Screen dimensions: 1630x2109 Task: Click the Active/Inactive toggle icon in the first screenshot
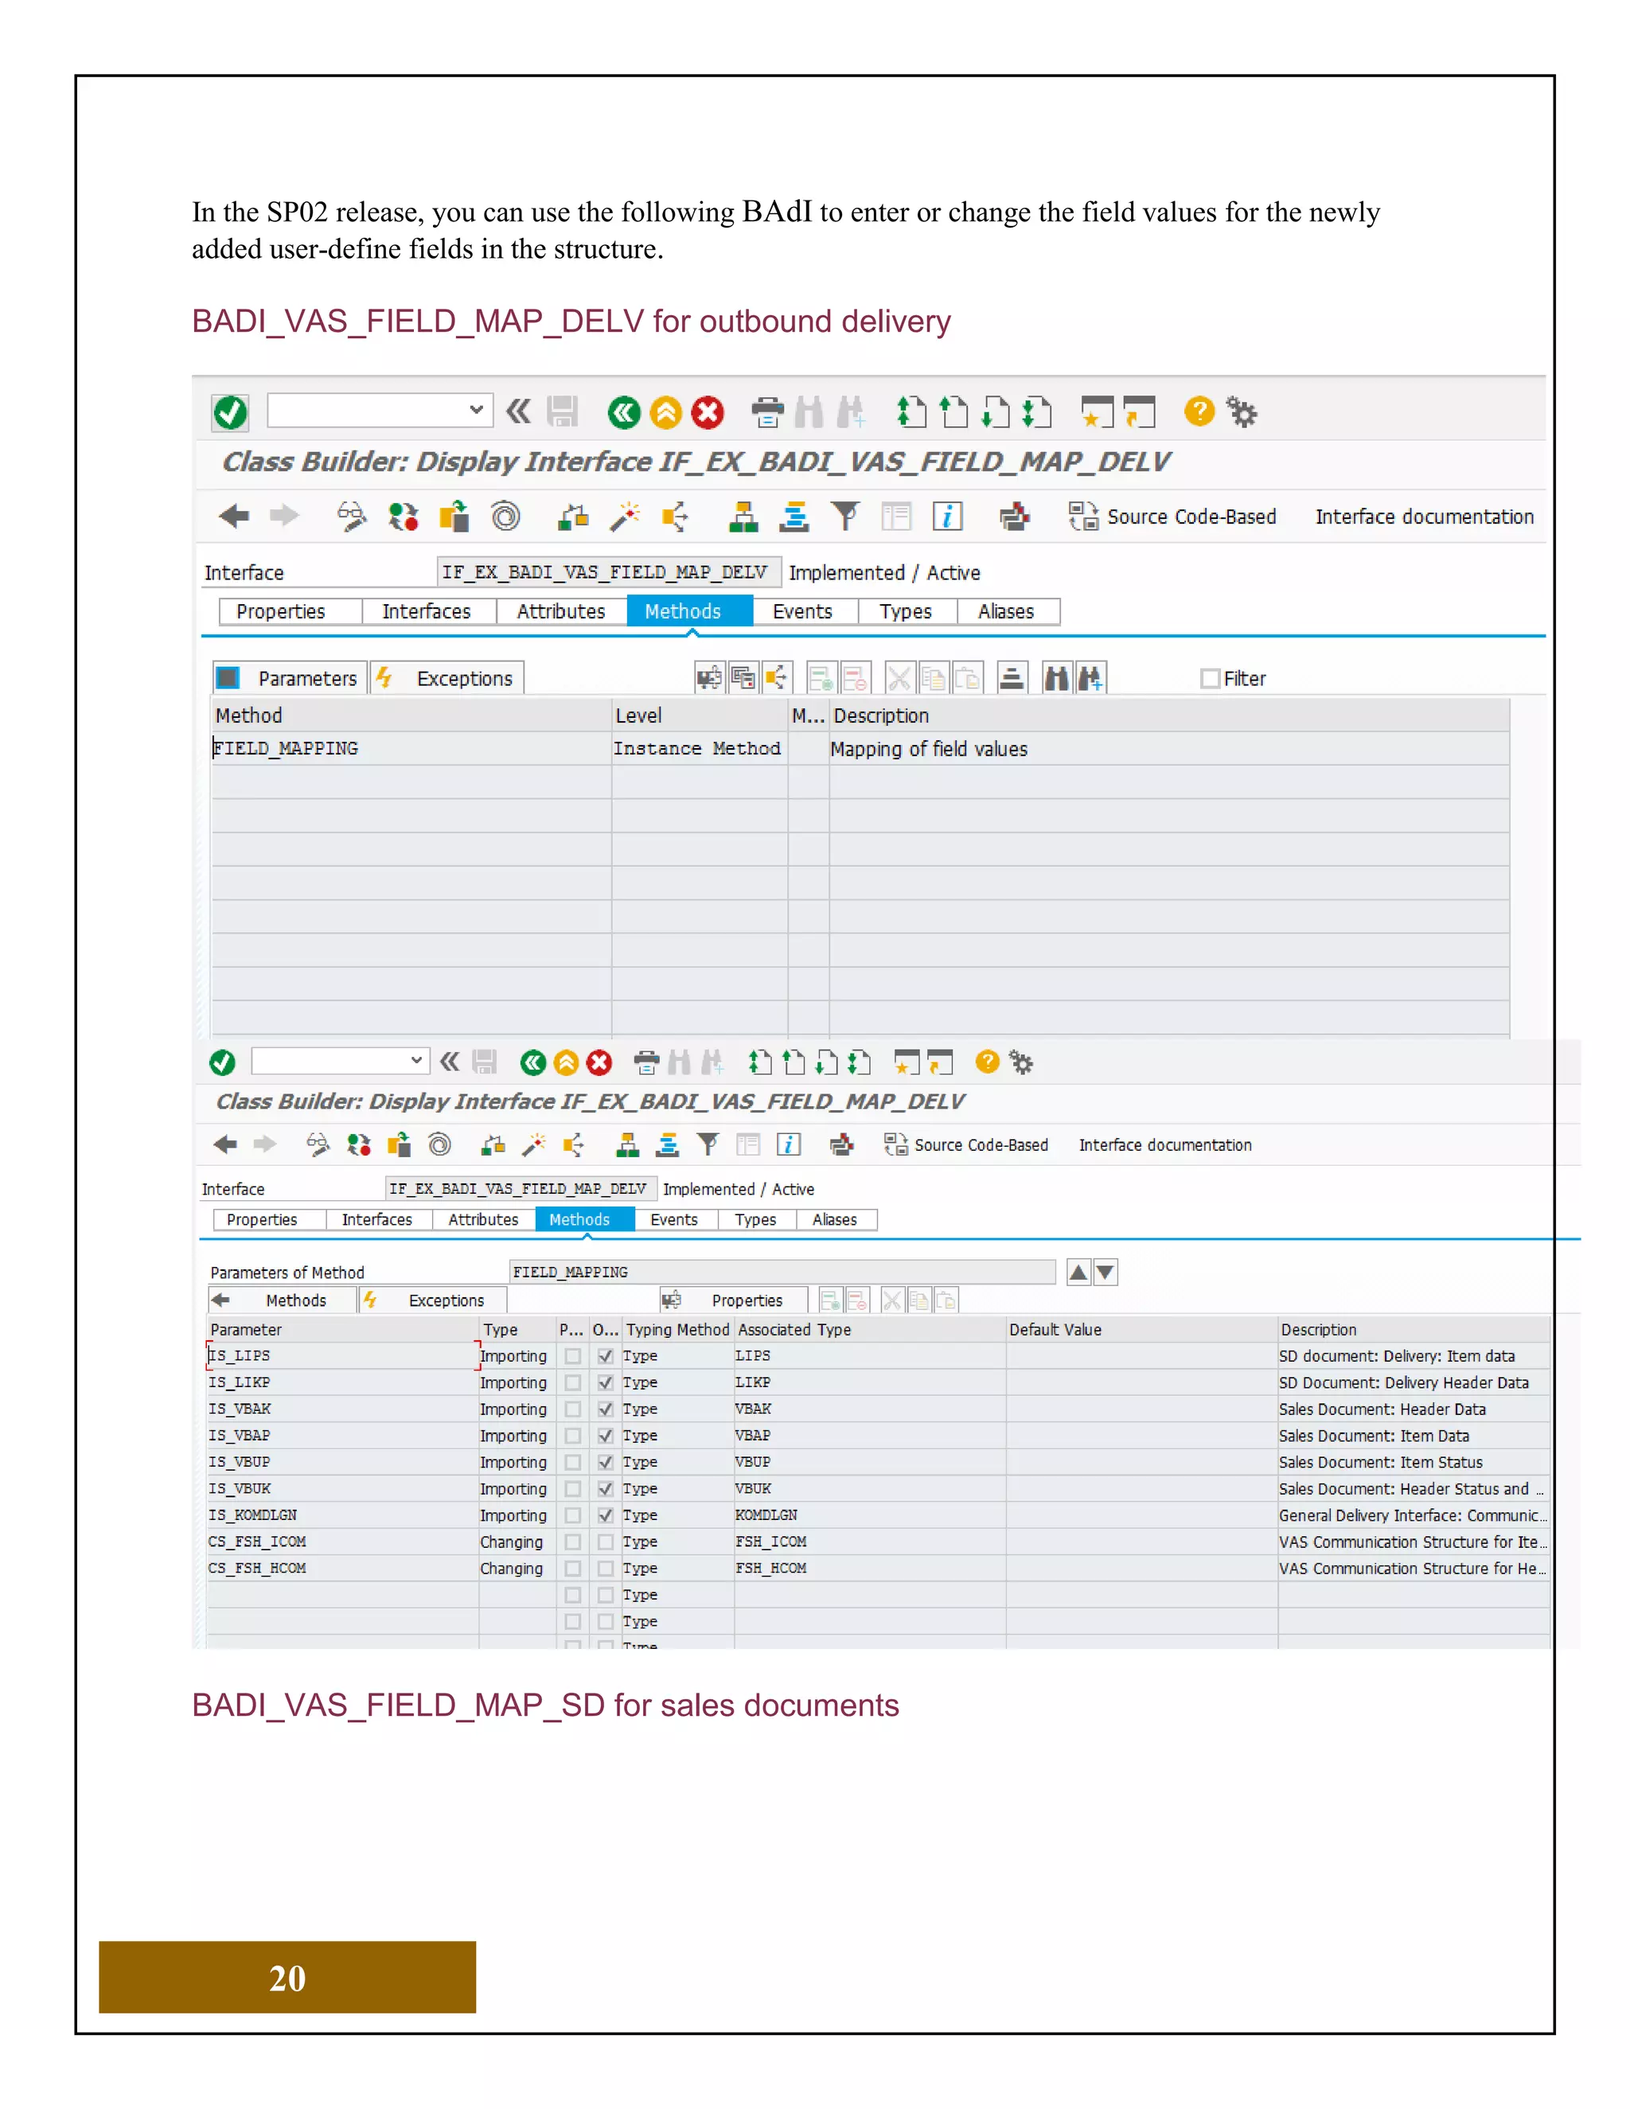403,517
